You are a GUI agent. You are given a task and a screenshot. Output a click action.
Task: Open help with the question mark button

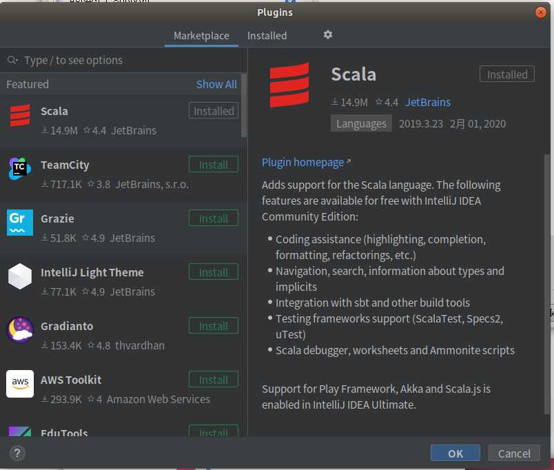(17, 453)
